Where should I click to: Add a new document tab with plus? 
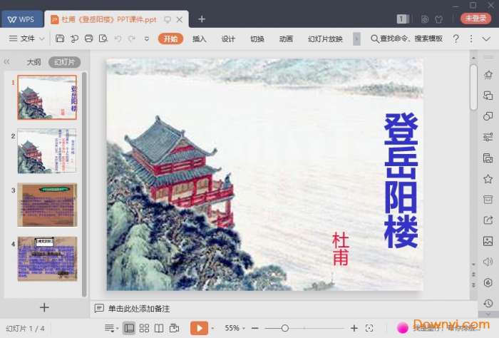coord(202,19)
